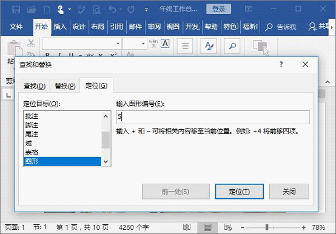Click the dialog help question mark
This screenshot has width=336, height=234.
281,64
